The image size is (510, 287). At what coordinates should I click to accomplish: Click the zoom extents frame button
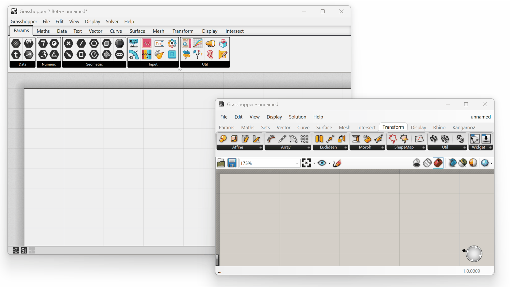tap(306, 163)
